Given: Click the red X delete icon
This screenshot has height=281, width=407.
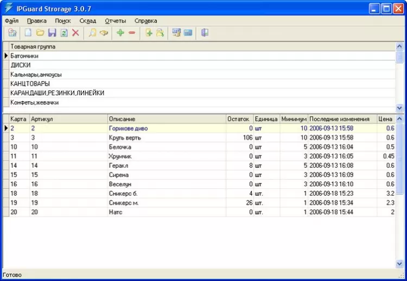Looking at the screenshot, I should pos(75,33).
